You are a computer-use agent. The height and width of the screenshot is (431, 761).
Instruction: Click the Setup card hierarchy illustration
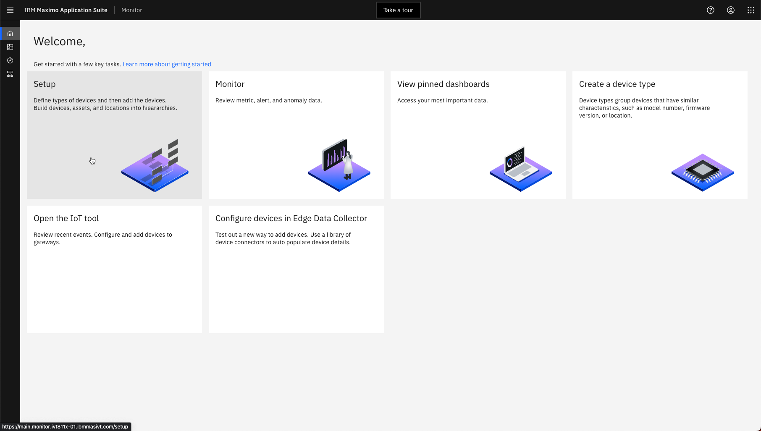pos(155,165)
